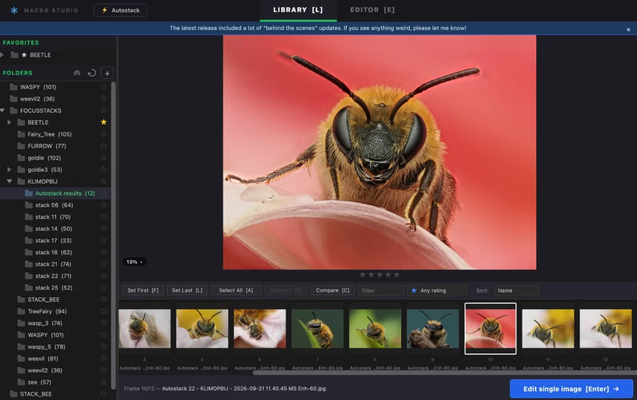Click folder icon beside FURROW (77)
The width and height of the screenshot is (637, 400).
tap(21, 146)
